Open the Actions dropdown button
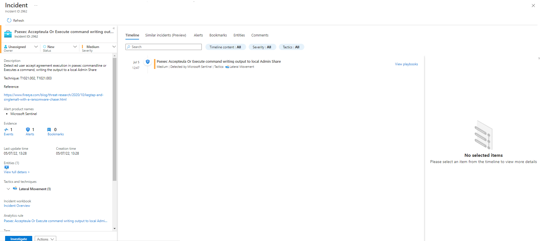 [45, 239]
